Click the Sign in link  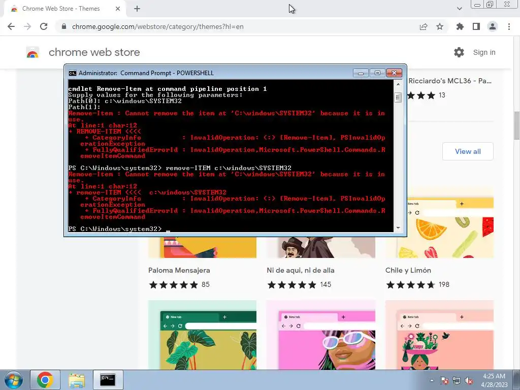point(484,52)
